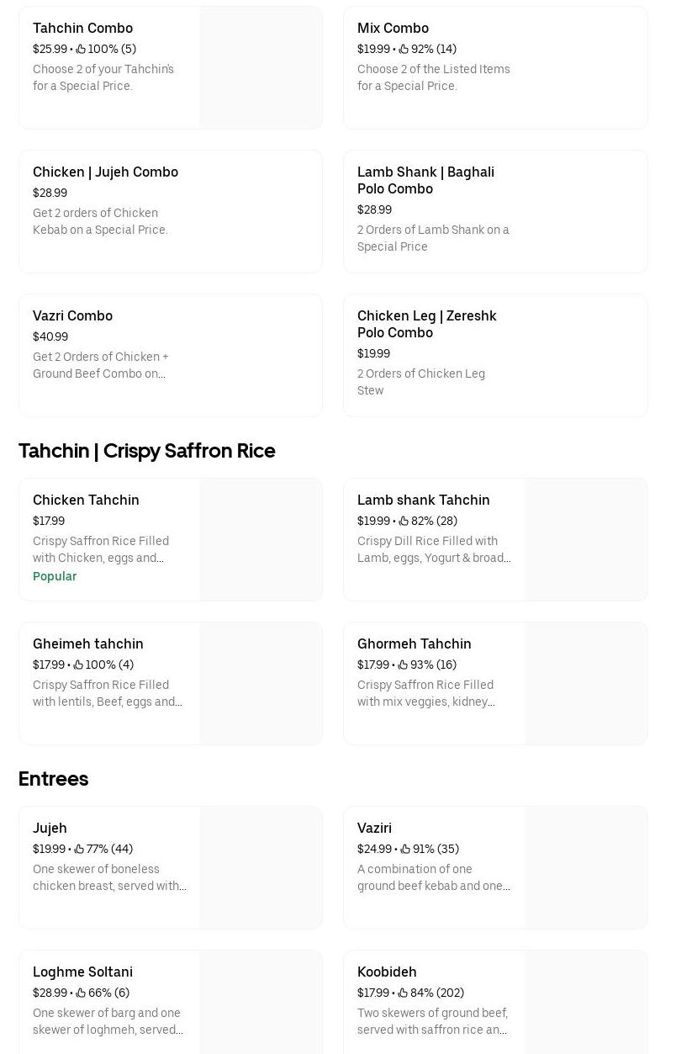Click the rating icon beside Lamb shank Tahchin
The image size is (676, 1054).
click(x=404, y=521)
